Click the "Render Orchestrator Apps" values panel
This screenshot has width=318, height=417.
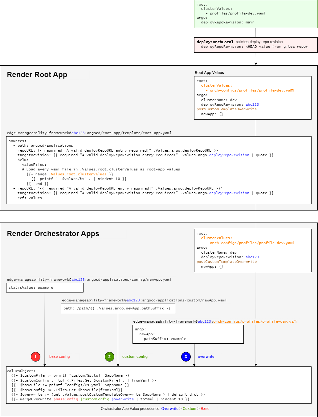click(x=253, y=250)
